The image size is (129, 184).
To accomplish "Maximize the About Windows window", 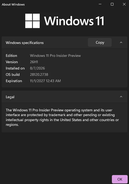I will click(x=112, y=4).
